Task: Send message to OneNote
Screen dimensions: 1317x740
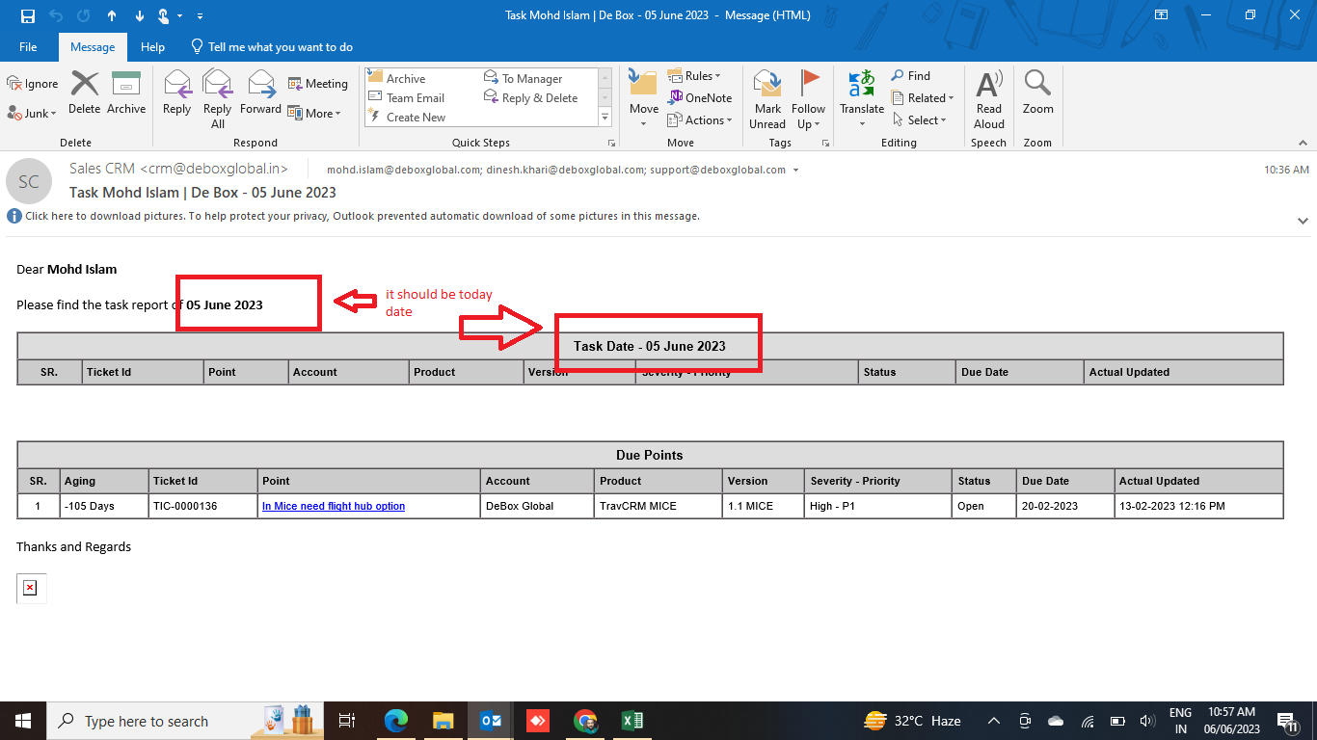Action: pyautogui.click(x=700, y=97)
